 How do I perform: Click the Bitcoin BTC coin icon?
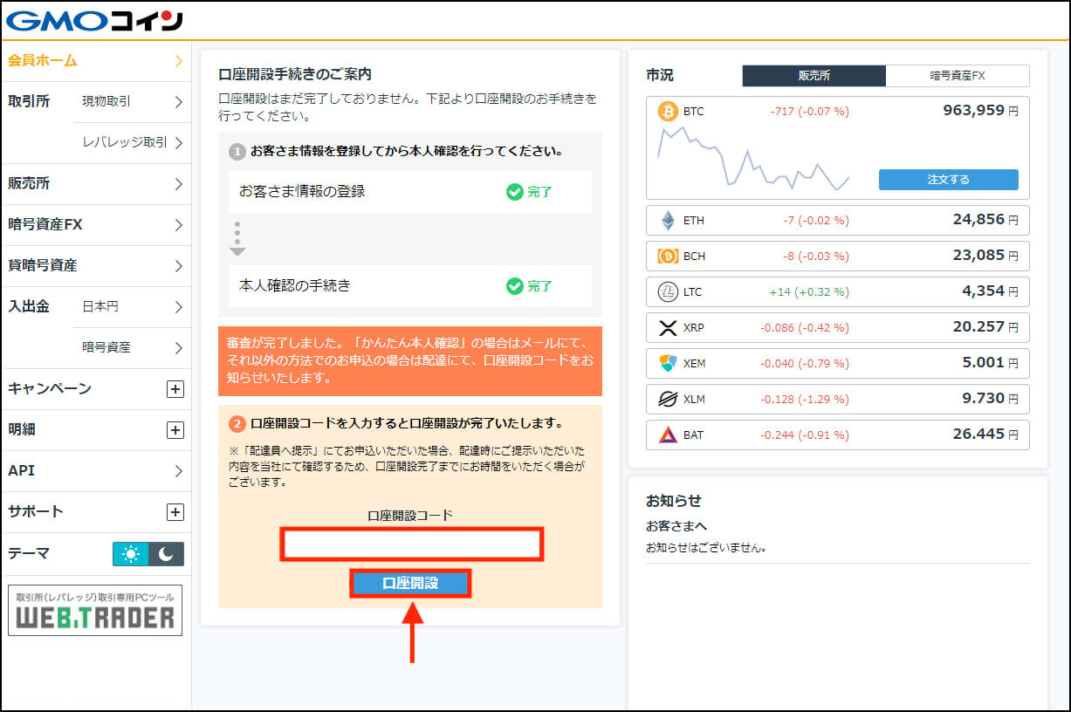[668, 112]
